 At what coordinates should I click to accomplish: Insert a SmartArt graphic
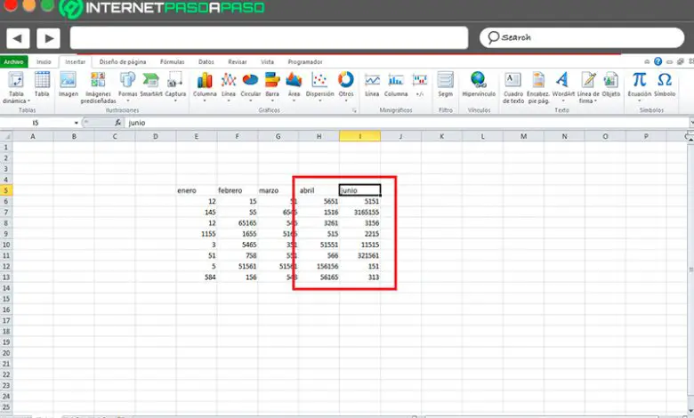click(151, 84)
